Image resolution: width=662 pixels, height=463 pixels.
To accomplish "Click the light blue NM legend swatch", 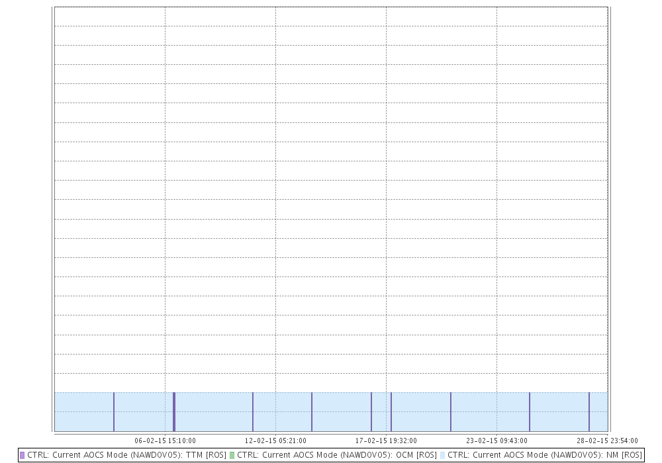I will coord(442,456).
